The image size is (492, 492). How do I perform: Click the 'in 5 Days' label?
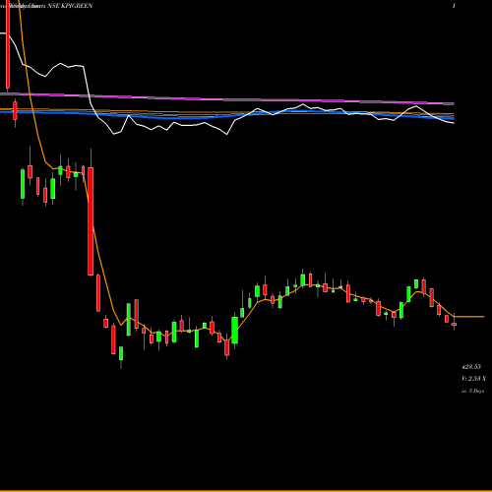click(472, 391)
